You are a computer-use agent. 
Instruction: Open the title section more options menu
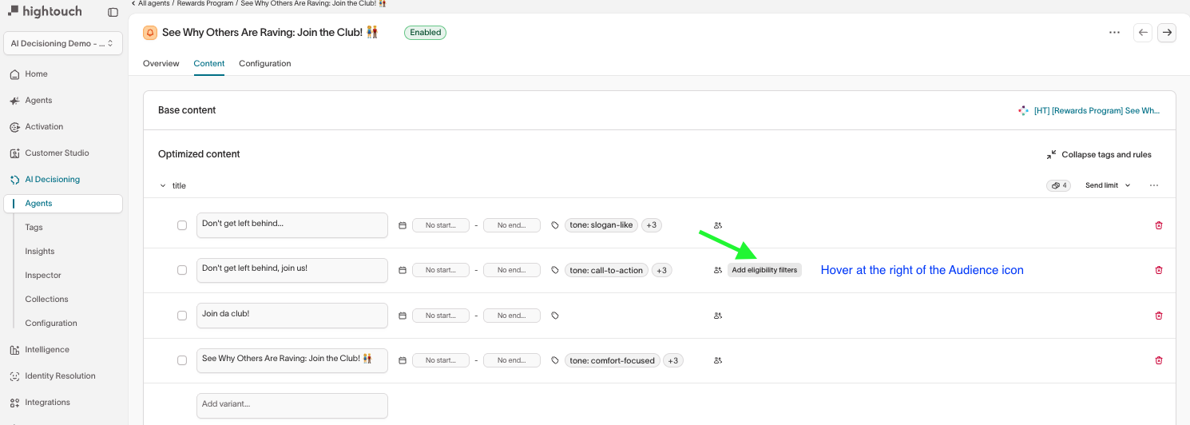pos(1154,185)
